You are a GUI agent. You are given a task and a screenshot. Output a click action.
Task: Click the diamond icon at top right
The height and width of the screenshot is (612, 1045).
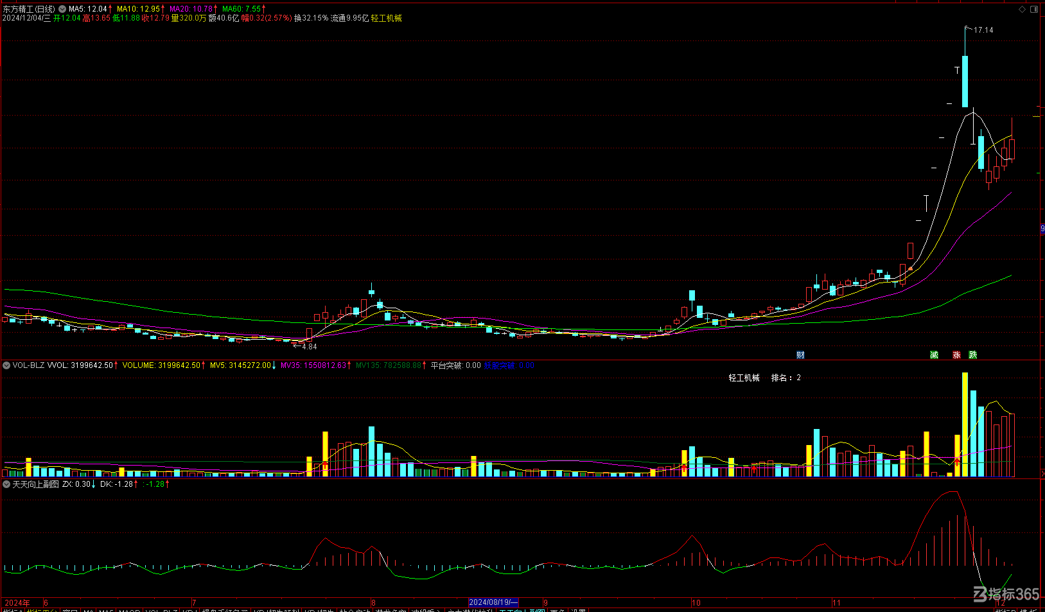(1023, 9)
